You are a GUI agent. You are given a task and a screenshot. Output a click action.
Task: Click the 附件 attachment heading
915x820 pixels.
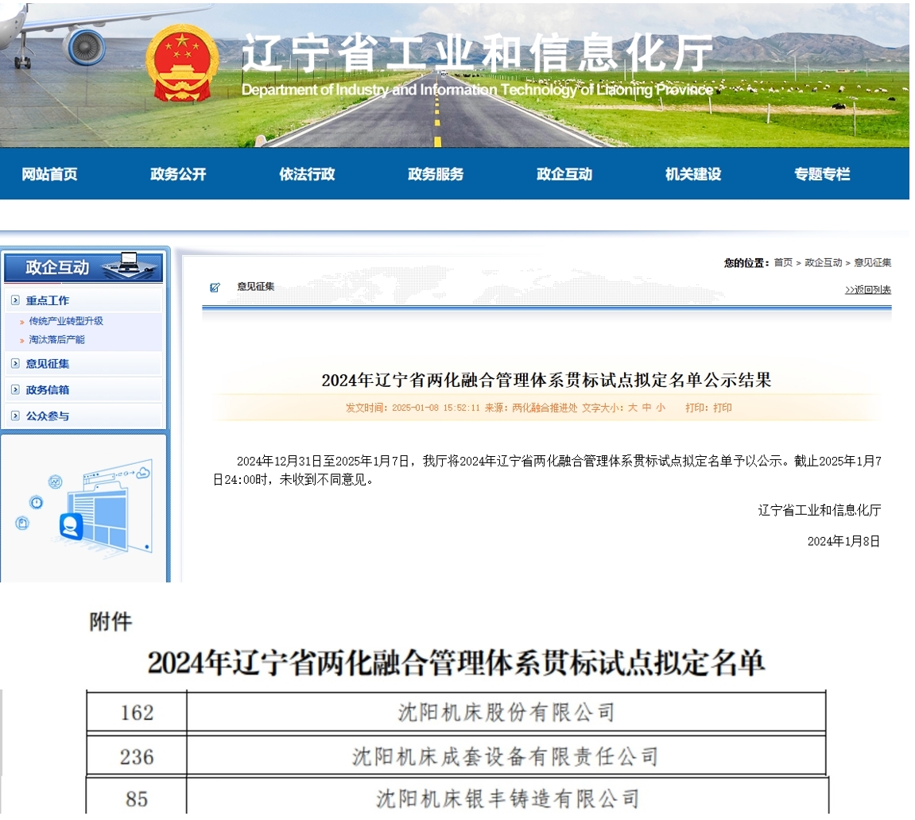(110, 621)
